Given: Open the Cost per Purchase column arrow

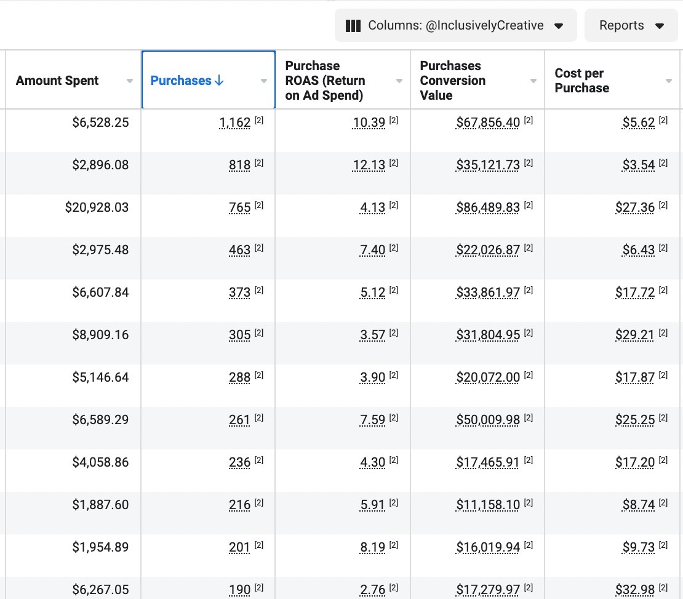Looking at the screenshot, I should tap(669, 81).
